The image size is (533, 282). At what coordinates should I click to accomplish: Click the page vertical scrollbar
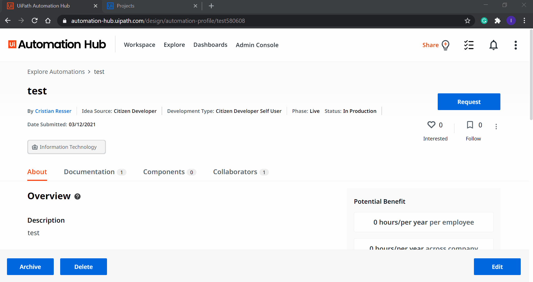(531, 75)
